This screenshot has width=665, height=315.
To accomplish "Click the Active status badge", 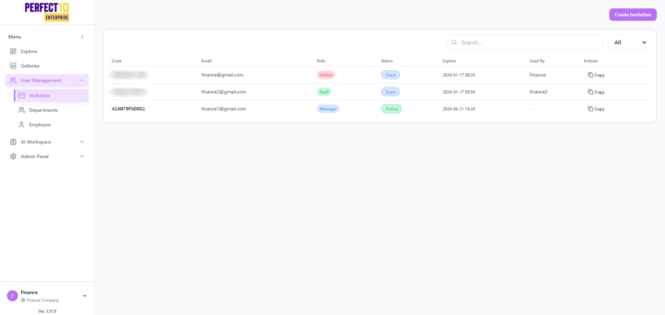I will 392,109.
